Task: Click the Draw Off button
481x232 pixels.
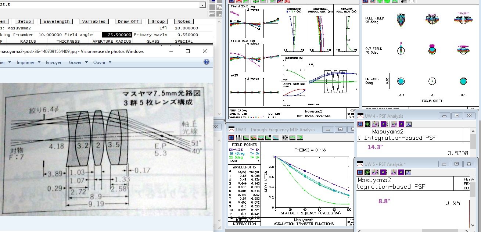Action: coord(129,21)
